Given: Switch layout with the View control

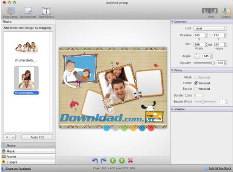Looking at the screenshot, I should point(210,11).
